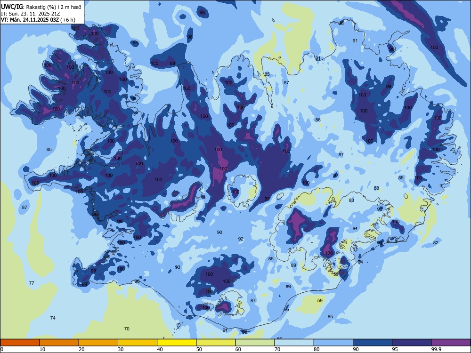Click the dark orange 0–10 legend swatch
471x353 pixels.
point(20,343)
